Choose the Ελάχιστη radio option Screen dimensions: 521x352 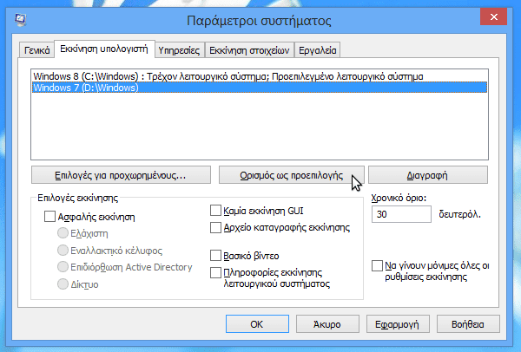(63, 233)
